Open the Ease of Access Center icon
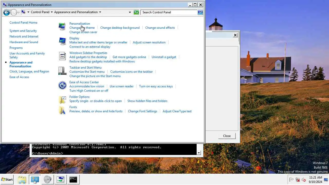The height and width of the screenshot is (185, 329). pos(62,85)
